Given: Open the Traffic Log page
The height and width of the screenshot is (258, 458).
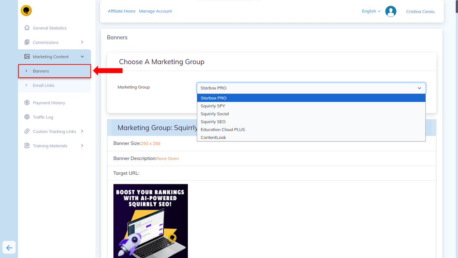Looking at the screenshot, I should [43, 117].
